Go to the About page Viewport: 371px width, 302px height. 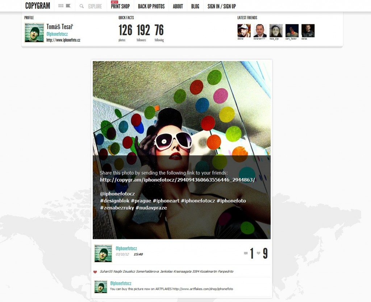(x=178, y=7)
